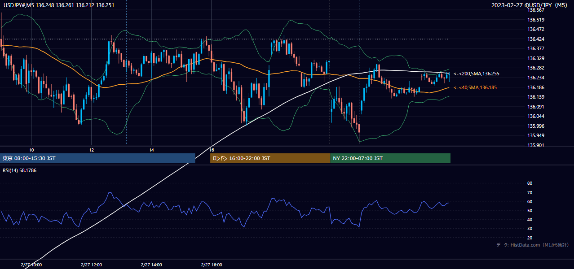Click the 2/27 10:00 bottom axis label
This screenshot has width=574, height=269.
point(31,265)
